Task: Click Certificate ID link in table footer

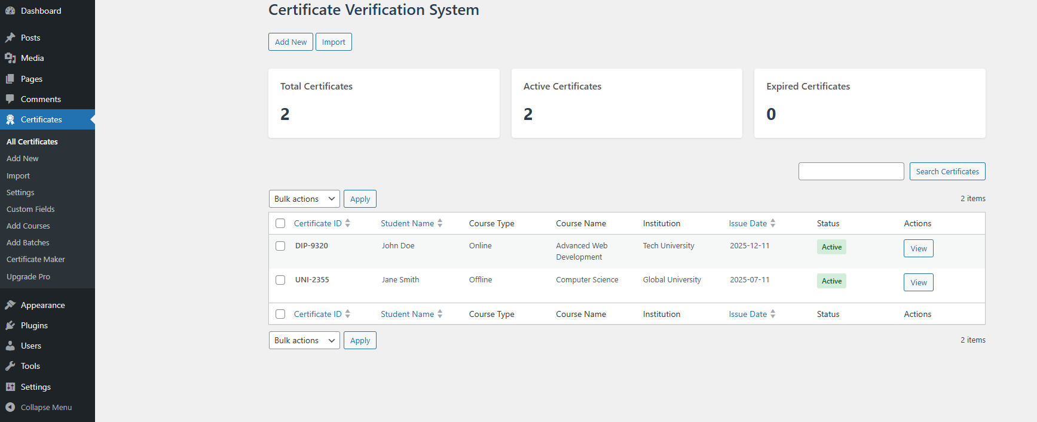Action: point(318,314)
